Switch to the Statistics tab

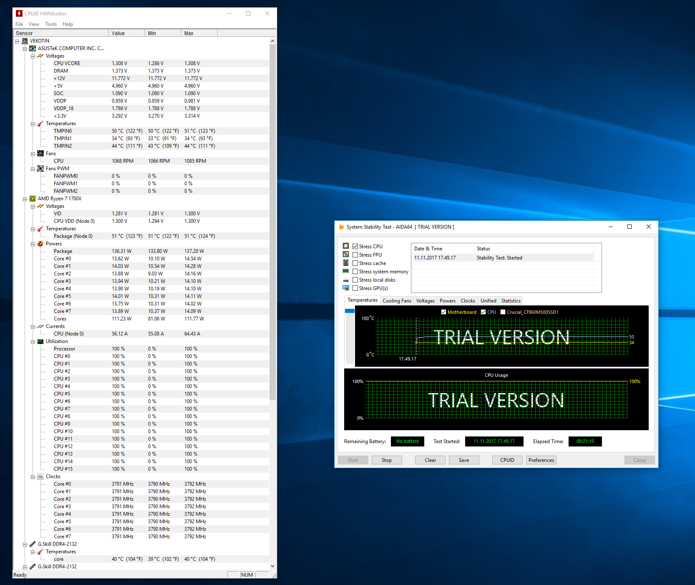[511, 301]
